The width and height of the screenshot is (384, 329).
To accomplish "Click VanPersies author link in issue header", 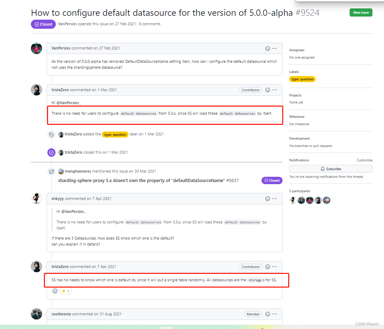I will [68, 24].
